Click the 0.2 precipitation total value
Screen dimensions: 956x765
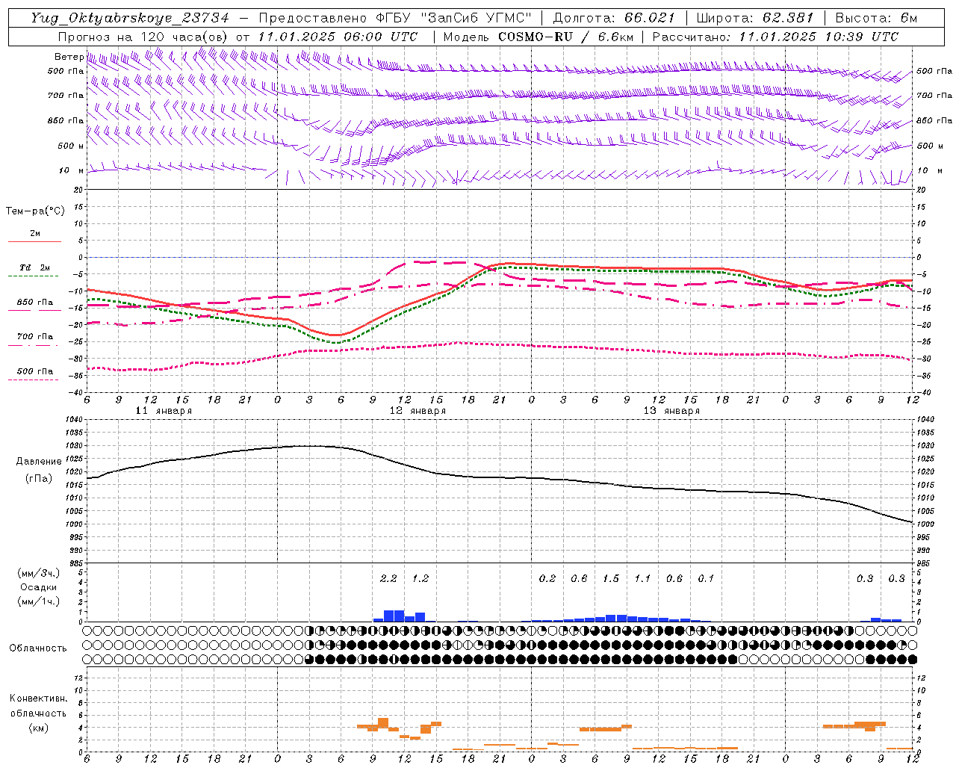pos(547,579)
